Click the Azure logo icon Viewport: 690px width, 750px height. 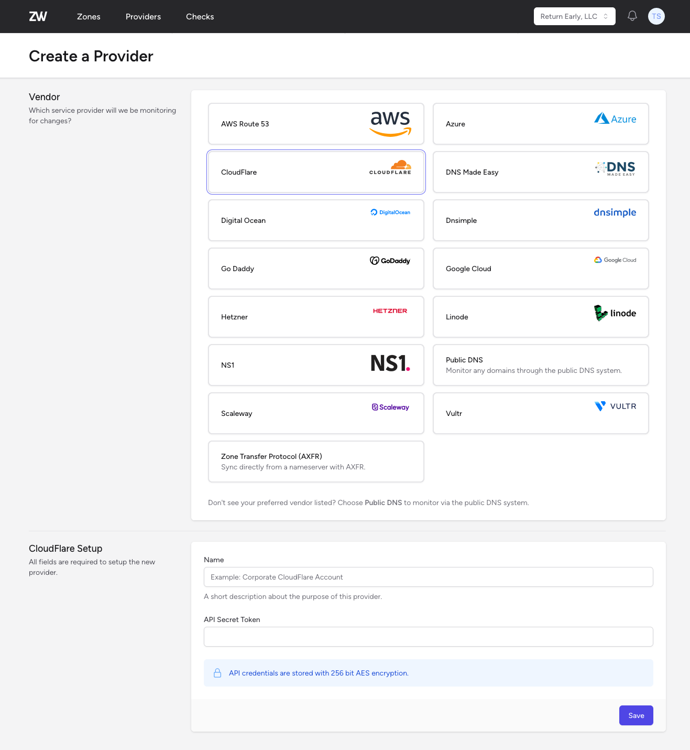[x=615, y=118]
